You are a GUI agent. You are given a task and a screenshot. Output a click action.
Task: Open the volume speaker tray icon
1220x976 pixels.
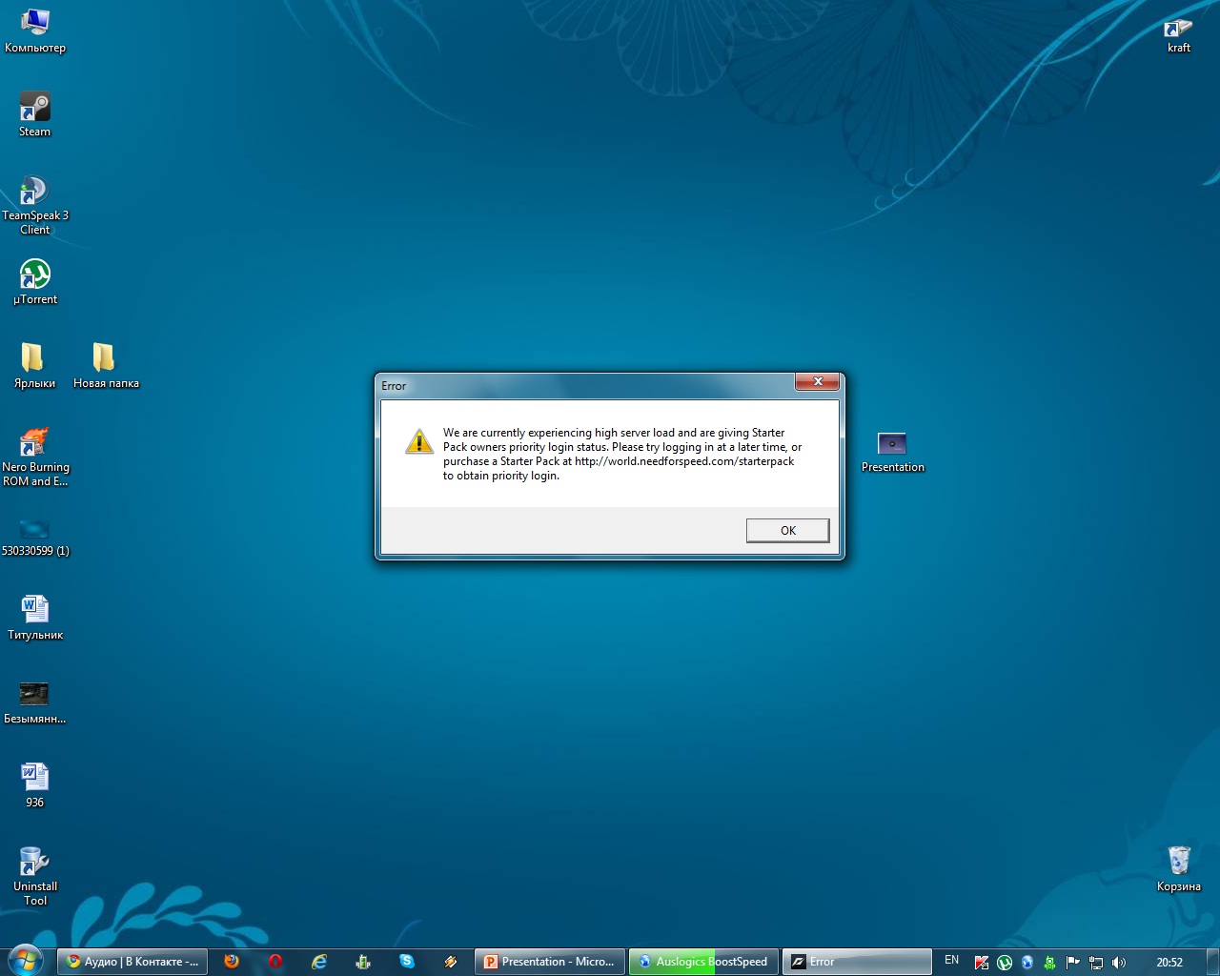point(1119,962)
